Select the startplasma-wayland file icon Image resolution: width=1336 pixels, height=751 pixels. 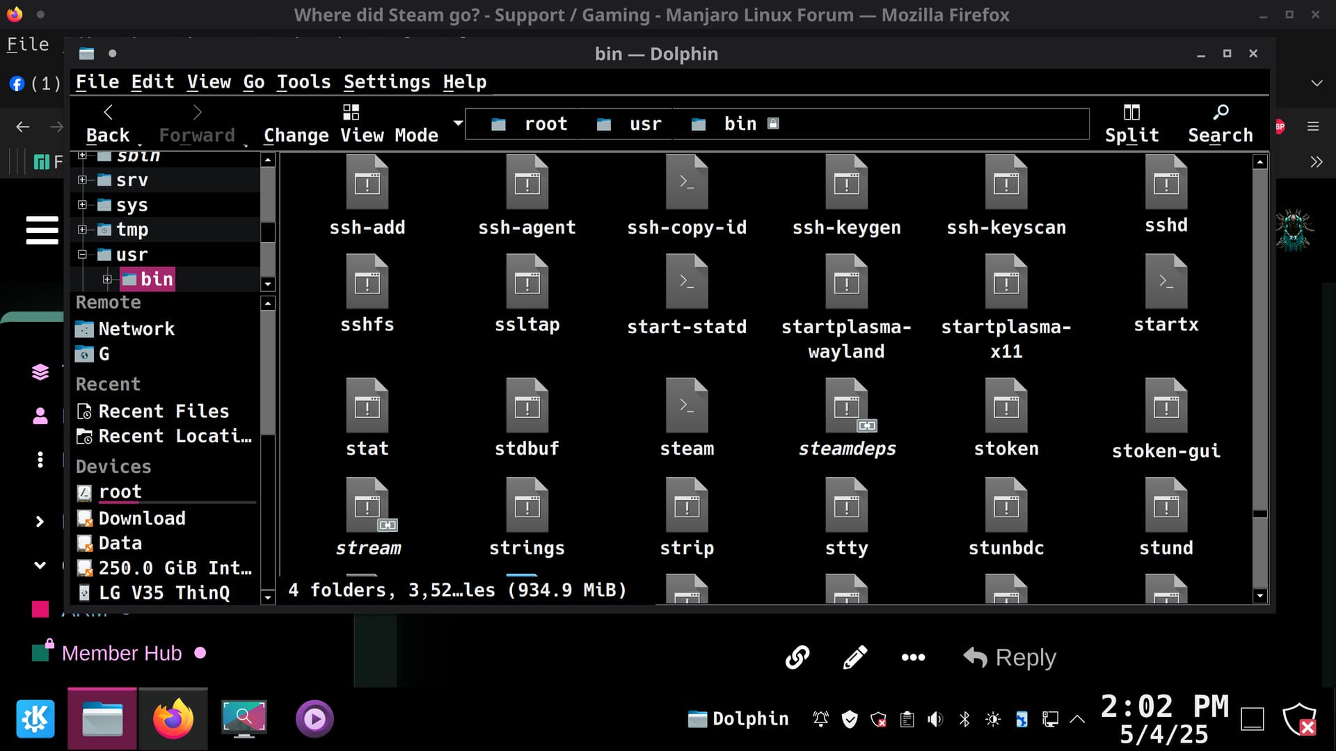pos(846,282)
